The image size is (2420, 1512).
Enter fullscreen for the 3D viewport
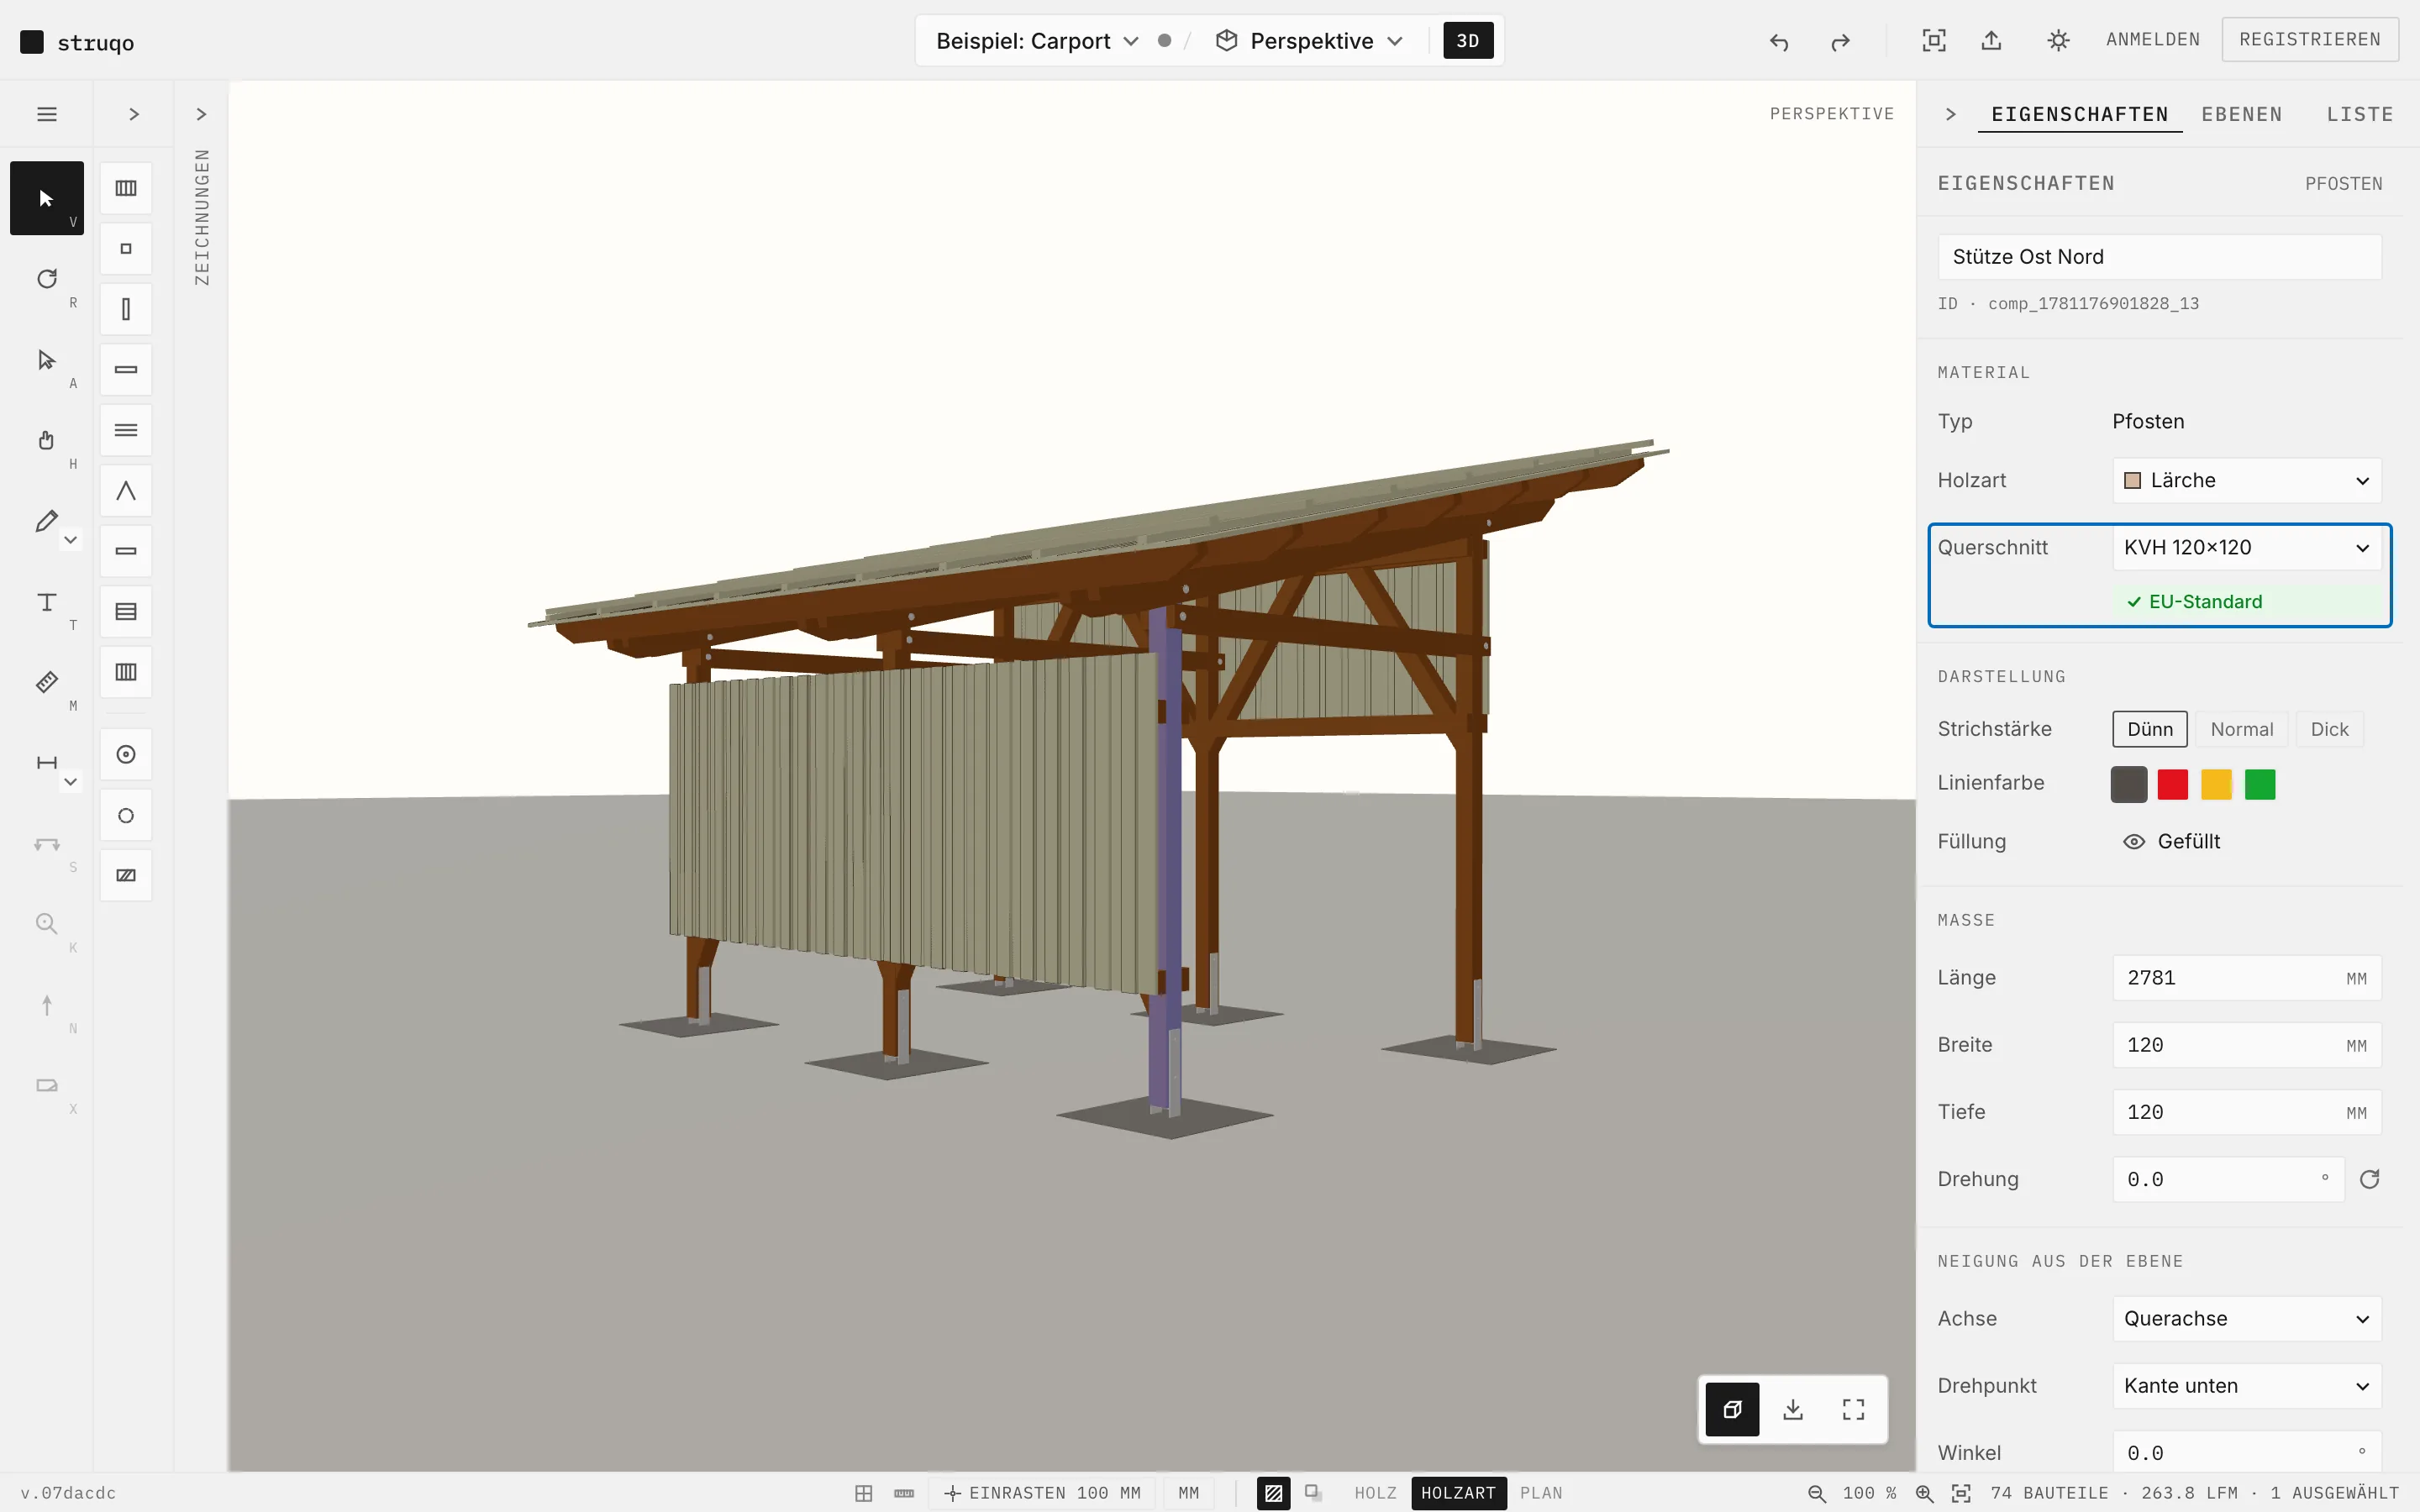tap(1854, 1409)
